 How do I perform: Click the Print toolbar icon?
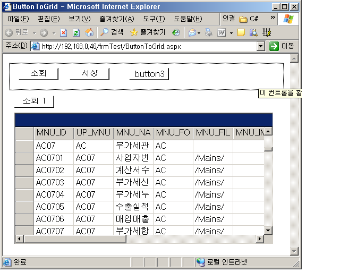pyautogui.click(x=209, y=32)
